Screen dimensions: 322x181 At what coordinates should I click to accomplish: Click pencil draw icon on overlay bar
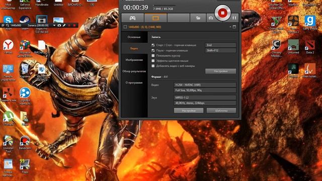pos(64,26)
